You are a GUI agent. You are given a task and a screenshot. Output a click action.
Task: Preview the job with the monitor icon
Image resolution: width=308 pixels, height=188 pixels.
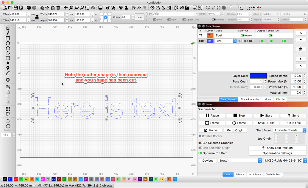pyautogui.click(x=100, y=8)
